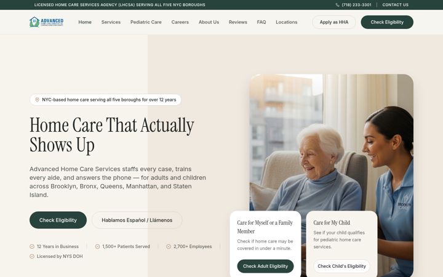Open the Services menu item
Image resolution: width=443 pixels, height=277 pixels.
(x=111, y=22)
